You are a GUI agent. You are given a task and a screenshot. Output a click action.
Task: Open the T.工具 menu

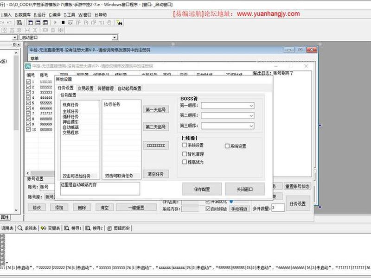tap(70, 15)
